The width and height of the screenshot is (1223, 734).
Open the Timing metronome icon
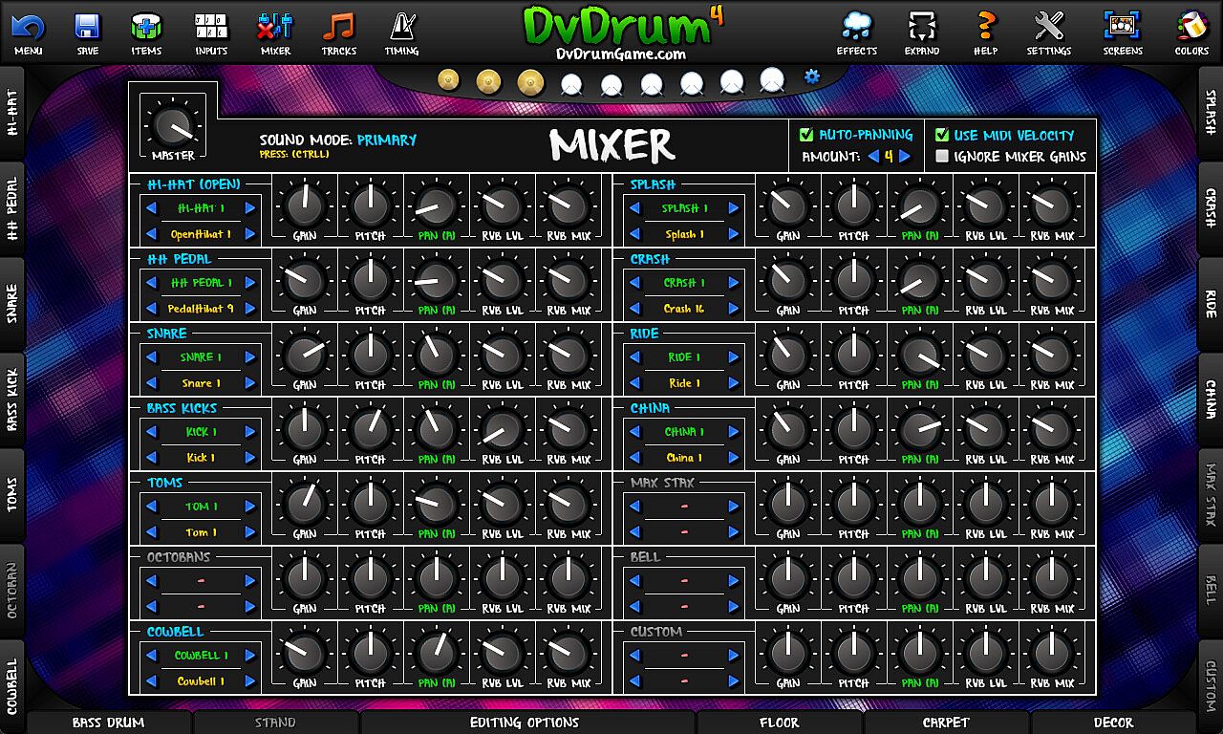pyautogui.click(x=401, y=32)
